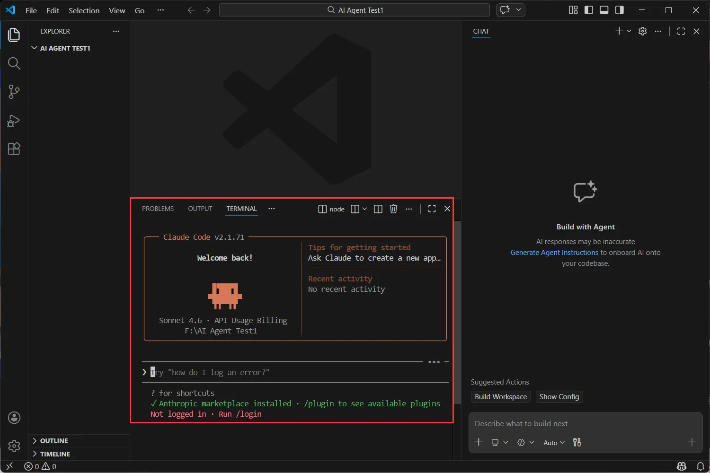Focus the Describe what to build next field
Screen dimensions: 710x473
click(585, 424)
